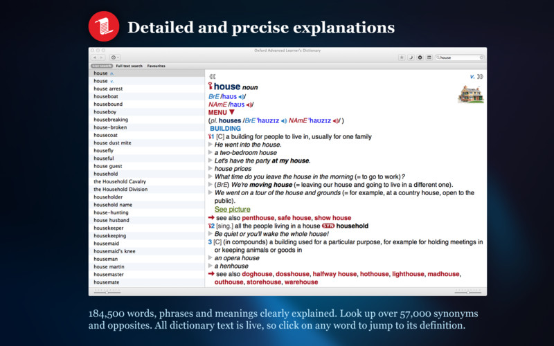The width and height of the screenshot is (554, 346).
Task: Open the 'See picture' link
Action: tap(232, 210)
